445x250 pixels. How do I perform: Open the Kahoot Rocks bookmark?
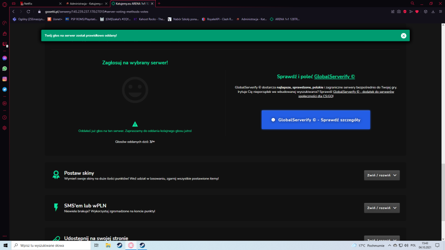149,19
